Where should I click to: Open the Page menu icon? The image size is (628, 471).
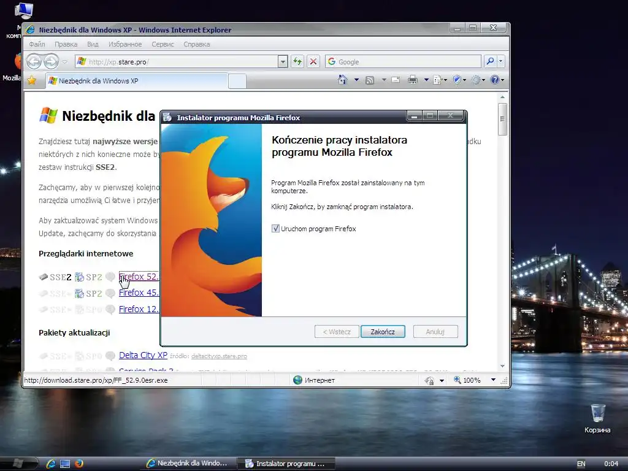pyautogui.click(x=440, y=80)
